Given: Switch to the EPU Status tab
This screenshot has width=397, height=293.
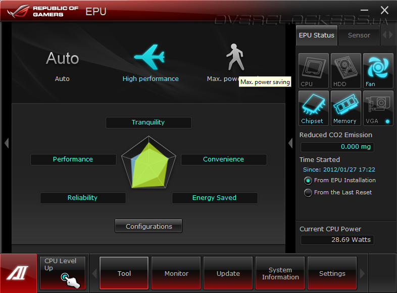Looking at the screenshot, I should 317,35.
